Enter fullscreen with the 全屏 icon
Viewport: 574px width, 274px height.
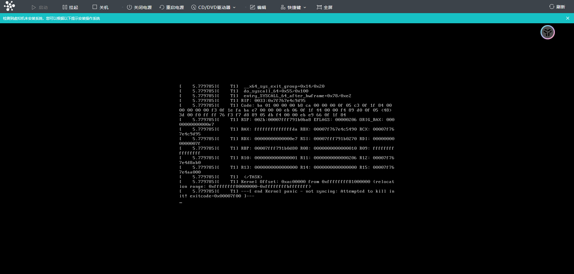click(319, 7)
